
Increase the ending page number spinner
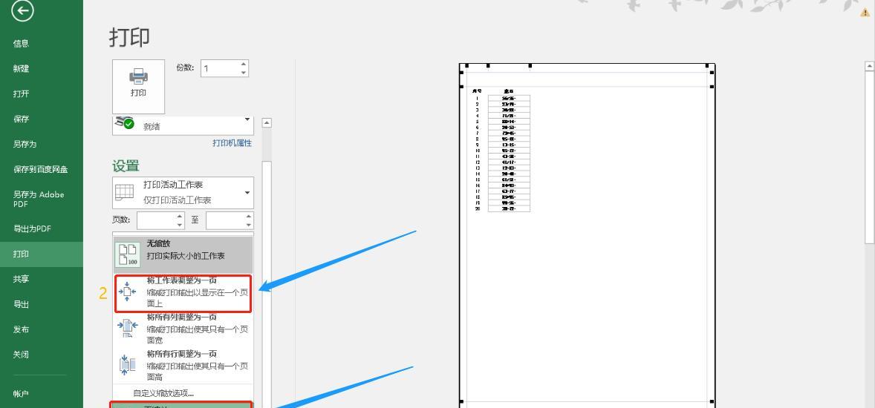[x=249, y=217]
